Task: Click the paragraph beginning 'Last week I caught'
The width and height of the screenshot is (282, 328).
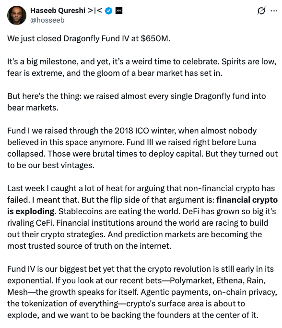Action: click(x=142, y=217)
